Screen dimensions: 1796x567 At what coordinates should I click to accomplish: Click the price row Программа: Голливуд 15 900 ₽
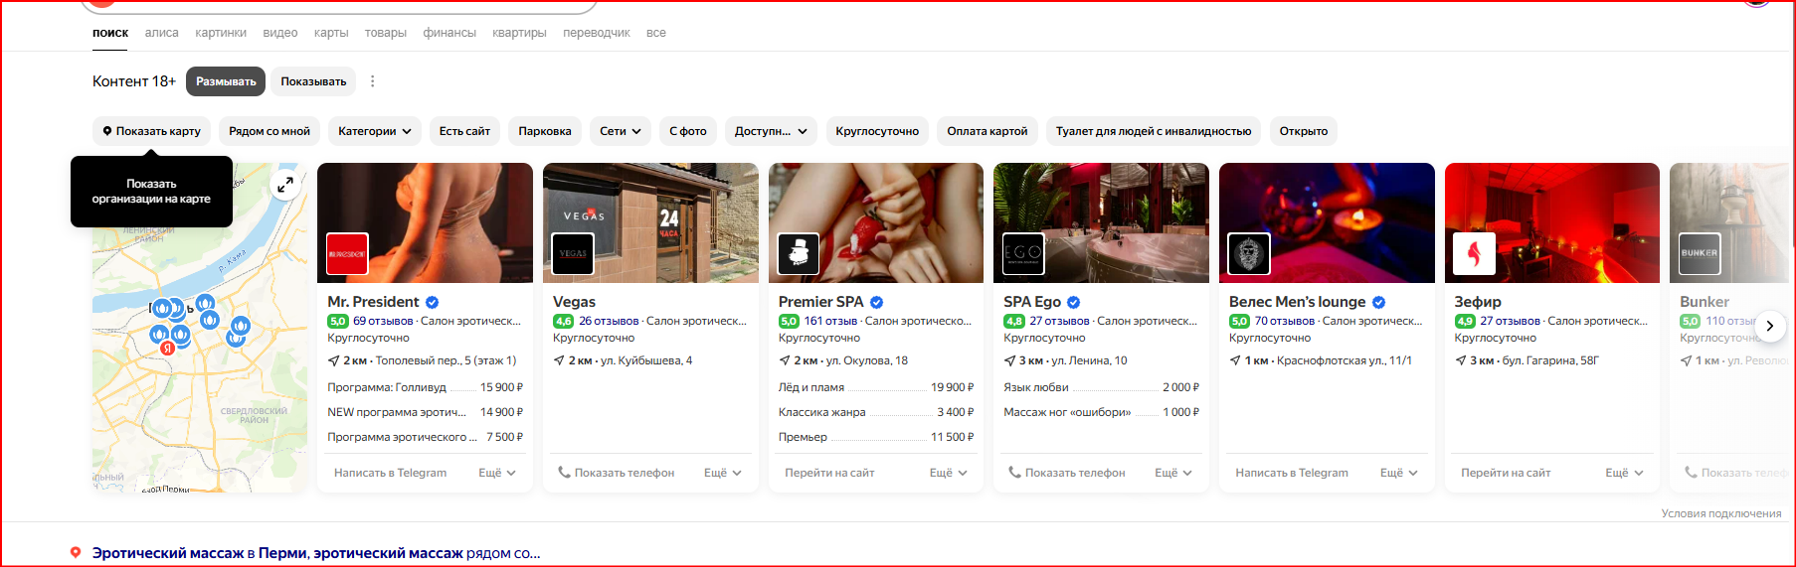pyautogui.click(x=425, y=387)
